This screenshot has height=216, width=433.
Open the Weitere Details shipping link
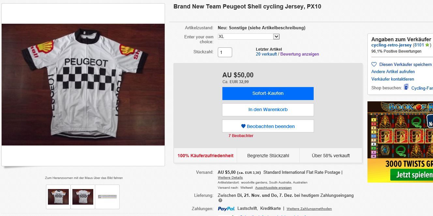pyautogui.click(x=230, y=178)
